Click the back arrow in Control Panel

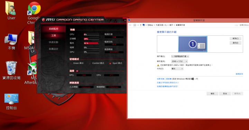pos(130,25)
